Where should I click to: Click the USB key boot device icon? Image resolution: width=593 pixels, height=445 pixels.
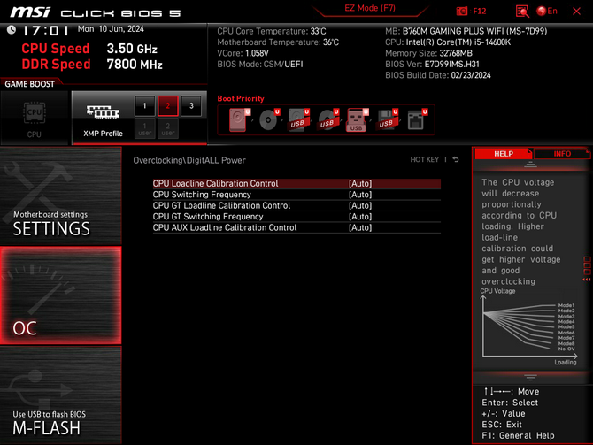358,119
